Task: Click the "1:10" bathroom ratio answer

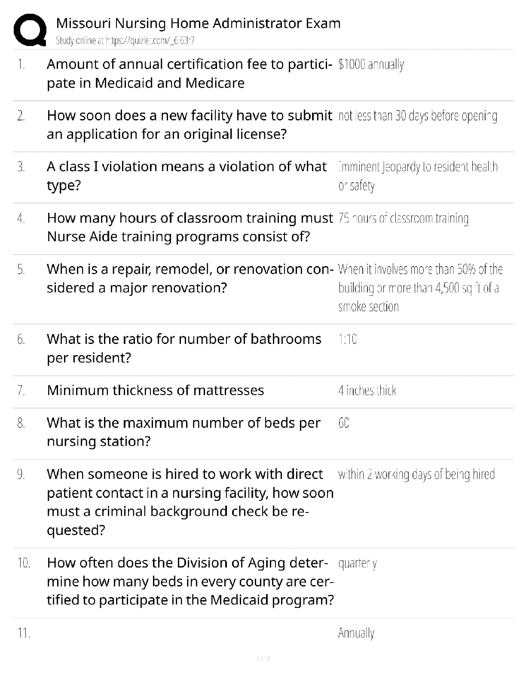Action: [348, 340]
